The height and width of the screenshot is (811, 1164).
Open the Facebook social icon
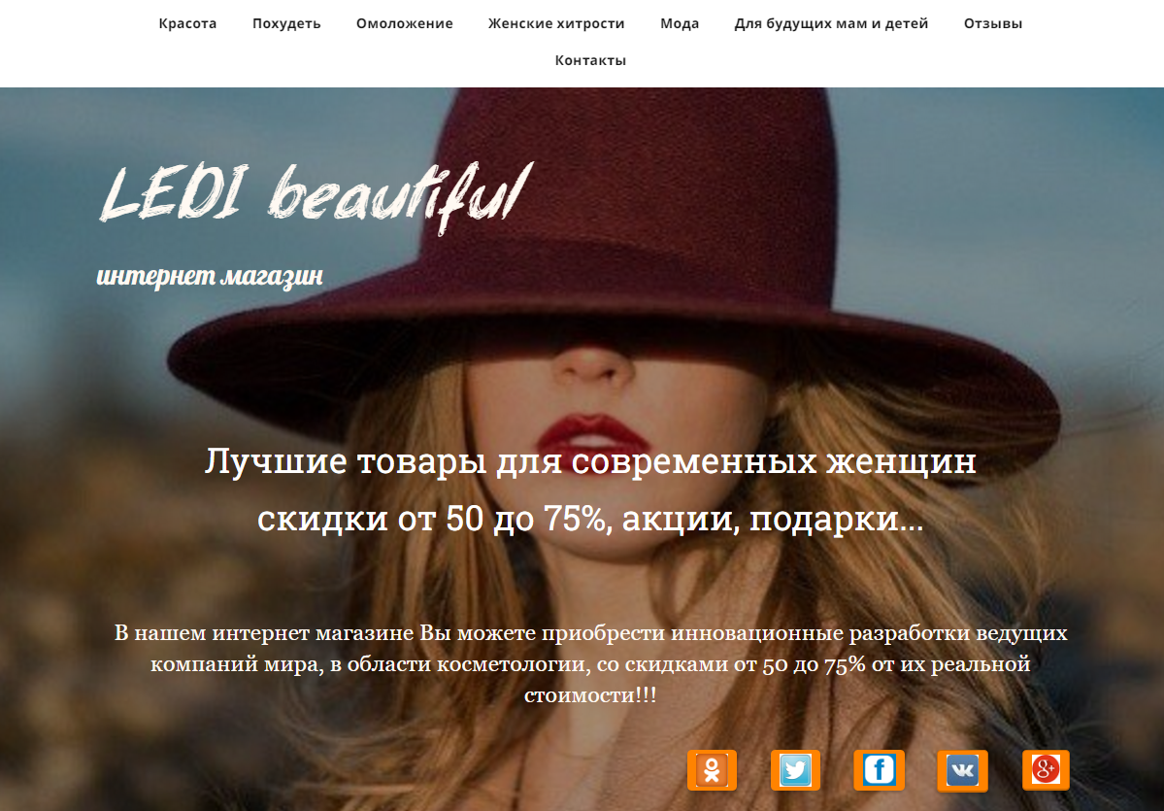click(x=879, y=769)
